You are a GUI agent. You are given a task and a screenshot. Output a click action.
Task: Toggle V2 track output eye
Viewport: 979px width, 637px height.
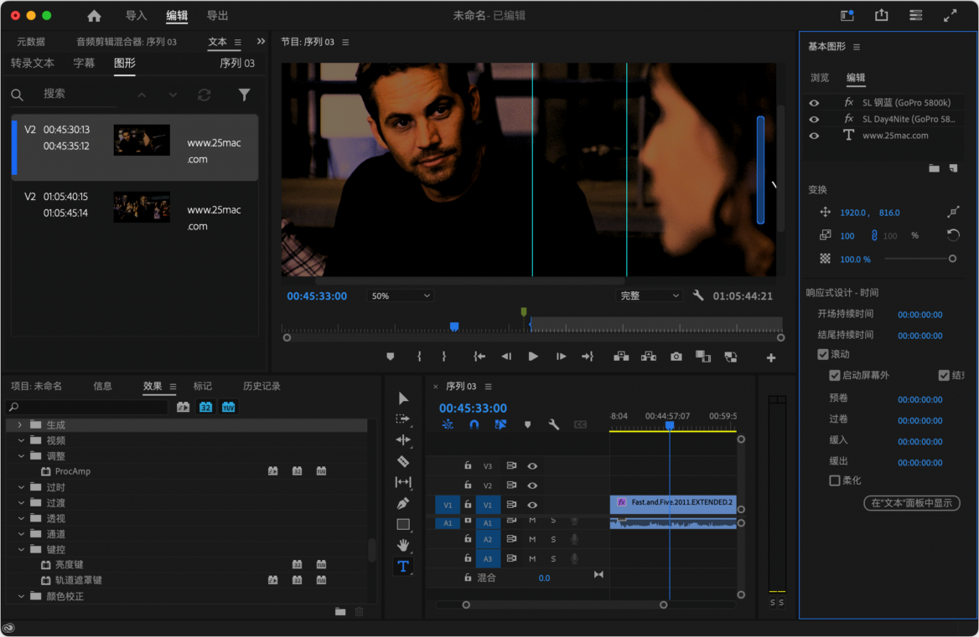532,485
